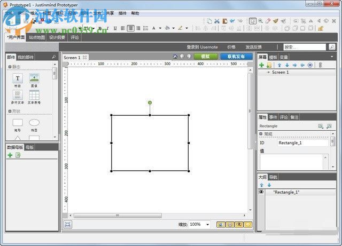
Task: Add a new screen with green plus
Action: pyautogui.click(x=261, y=65)
